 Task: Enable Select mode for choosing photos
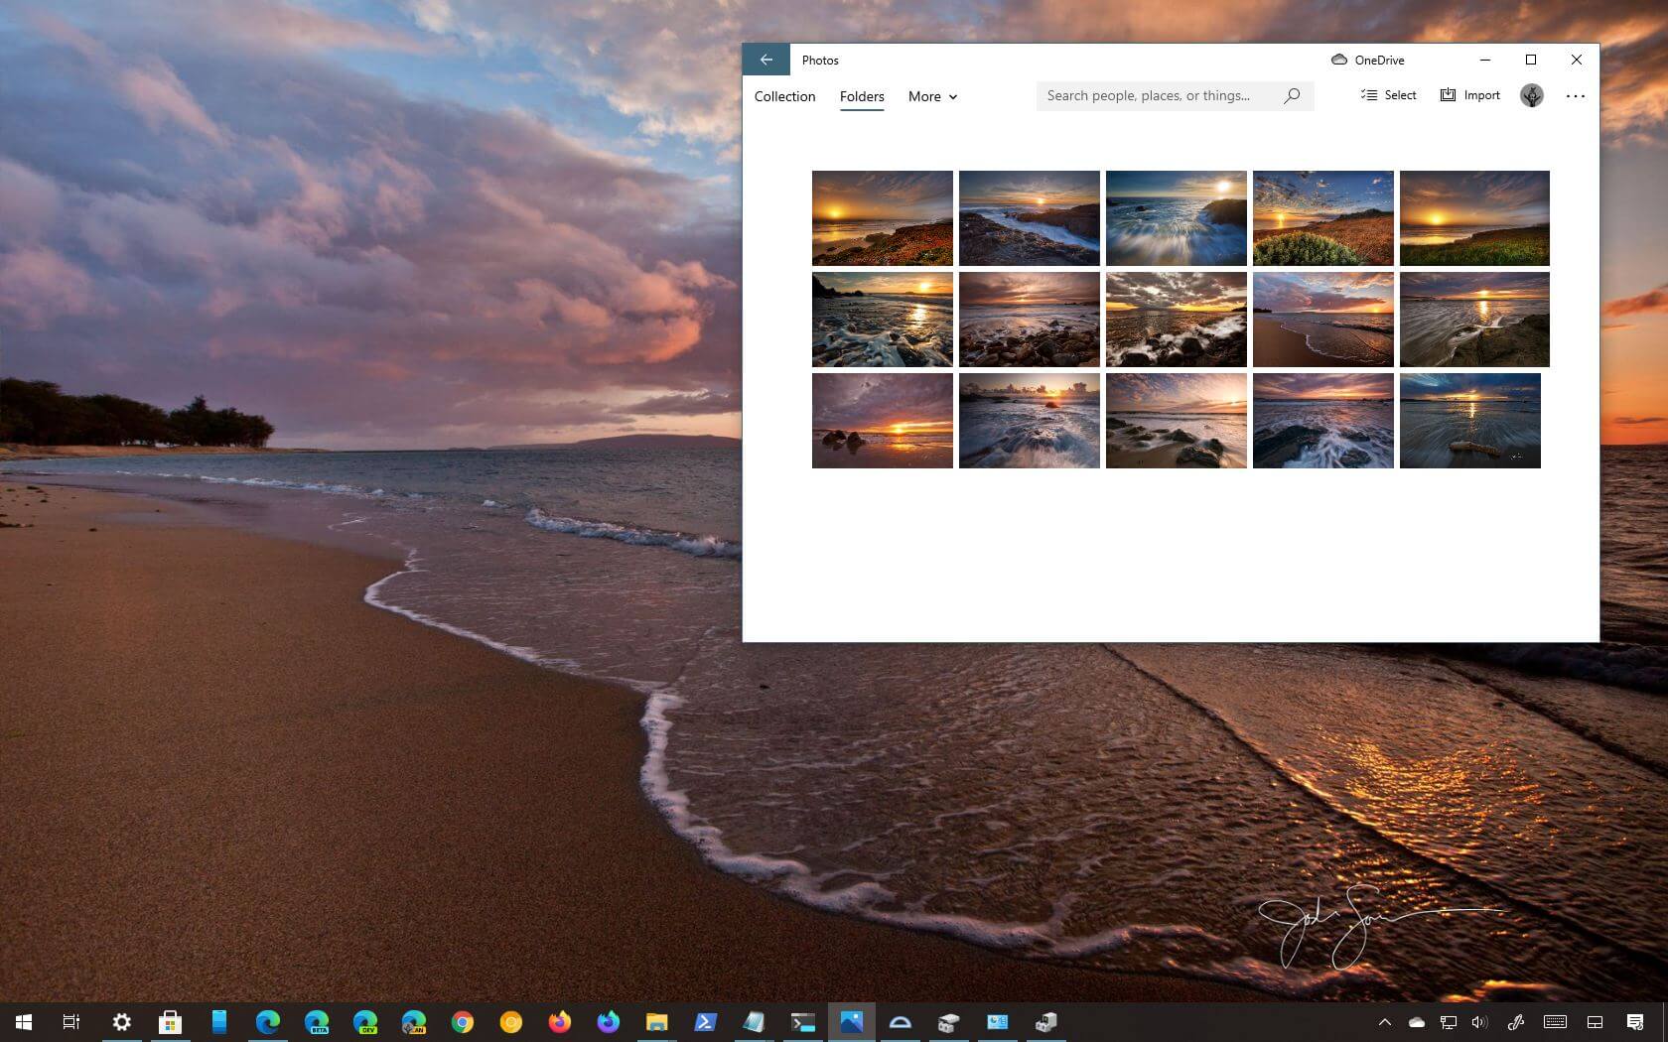tap(1388, 95)
